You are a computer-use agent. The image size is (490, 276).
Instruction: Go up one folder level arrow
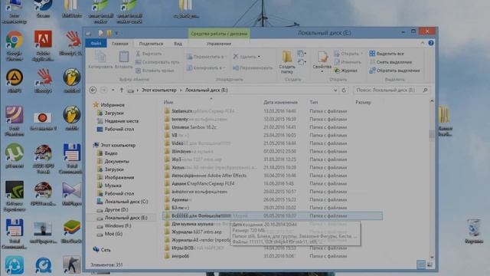pos(122,90)
